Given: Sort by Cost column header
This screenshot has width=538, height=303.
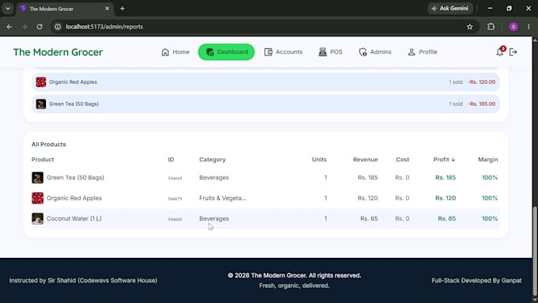Looking at the screenshot, I should pos(403,160).
